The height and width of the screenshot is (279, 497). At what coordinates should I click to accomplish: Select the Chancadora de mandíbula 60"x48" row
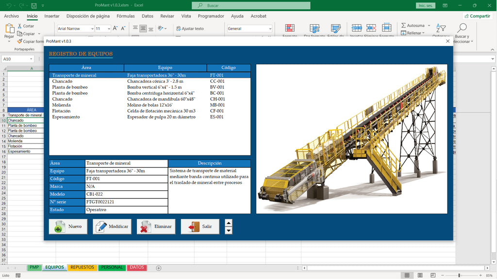149,99
